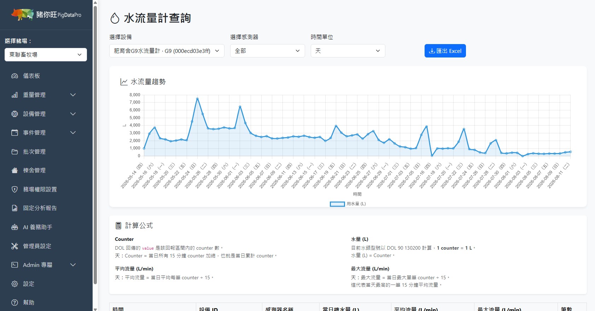The height and width of the screenshot is (311, 595).
Task: Click the 事件管理 calendar icon
Action: click(14, 133)
